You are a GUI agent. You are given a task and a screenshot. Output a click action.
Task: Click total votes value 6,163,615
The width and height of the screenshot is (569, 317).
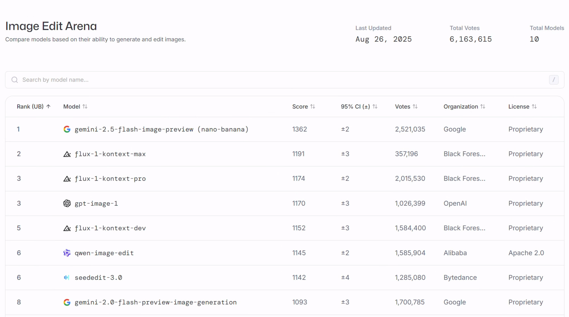coord(470,39)
